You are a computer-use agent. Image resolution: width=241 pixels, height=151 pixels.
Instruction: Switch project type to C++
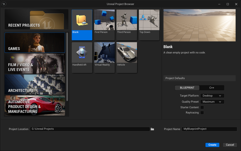tap(212, 88)
